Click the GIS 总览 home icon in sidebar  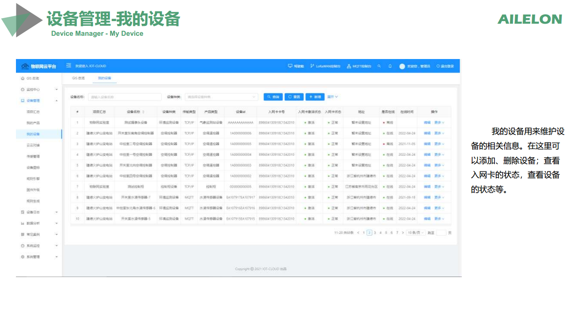coord(23,78)
